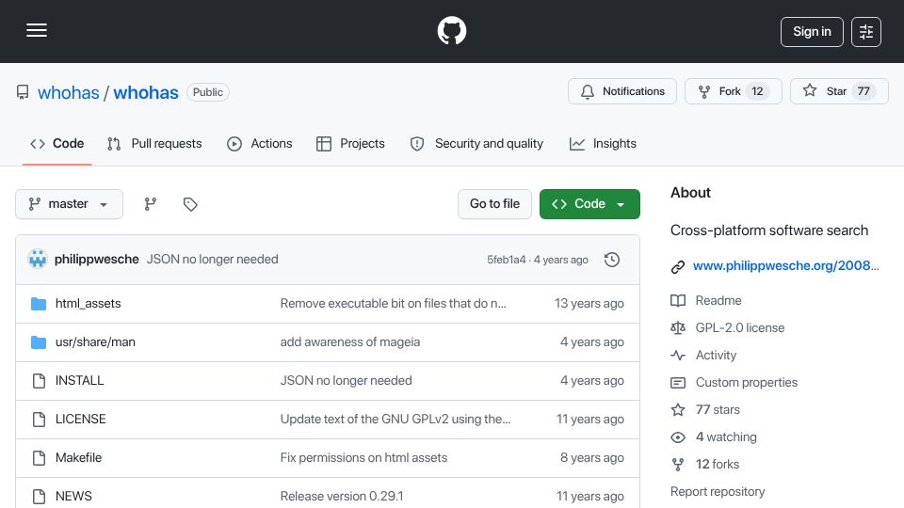The width and height of the screenshot is (904, 508).
Task: Open appearance settings icon beside Sign in
Action: coord(866,32)
